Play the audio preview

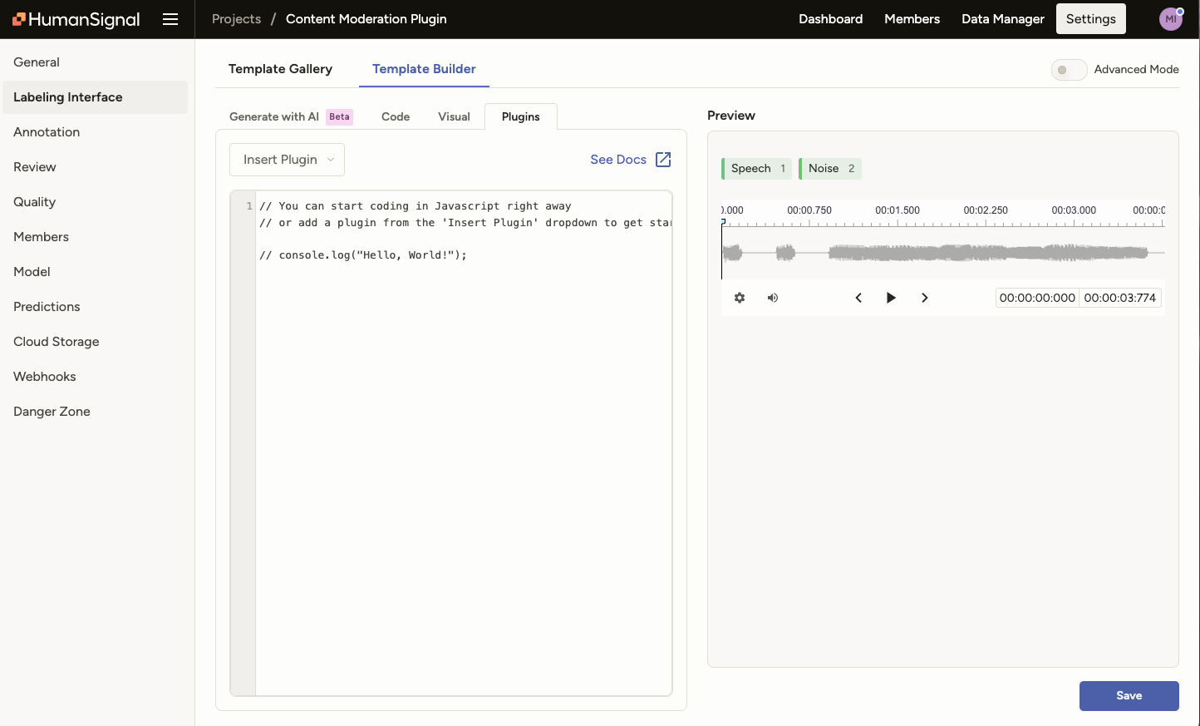point(891,298)
